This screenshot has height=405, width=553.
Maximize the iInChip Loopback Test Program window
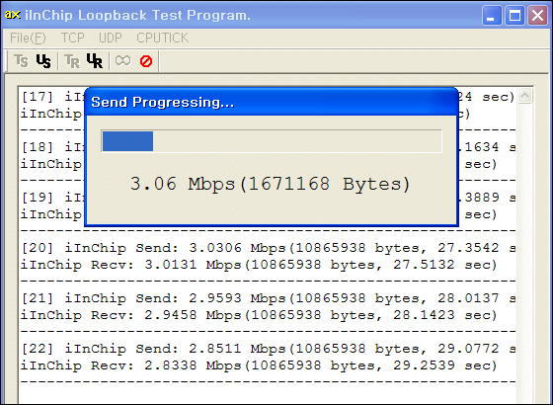click(x=514, y=16)
